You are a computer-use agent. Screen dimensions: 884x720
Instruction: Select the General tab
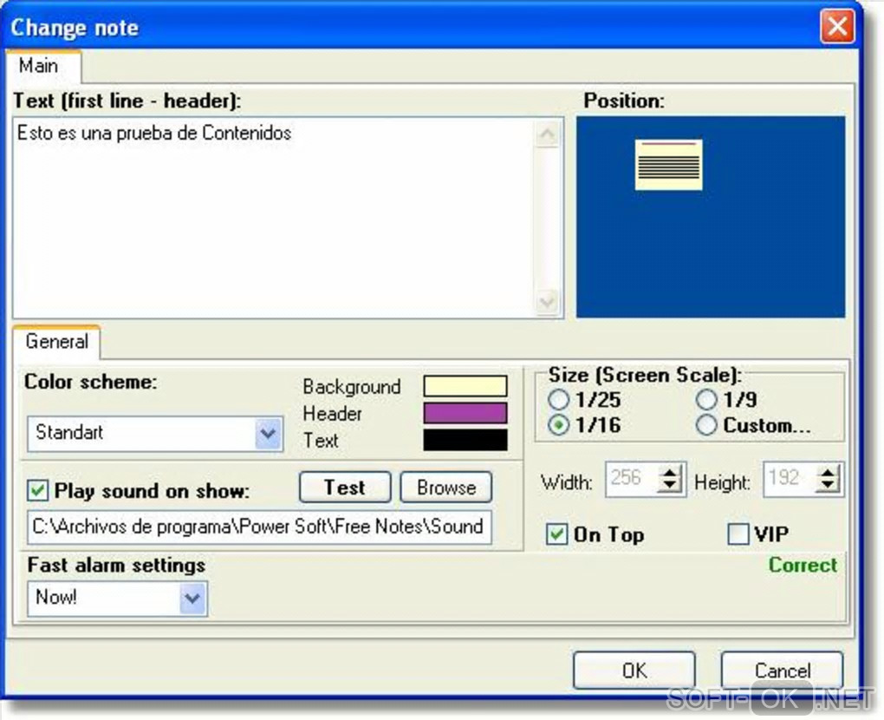(56, 342)
